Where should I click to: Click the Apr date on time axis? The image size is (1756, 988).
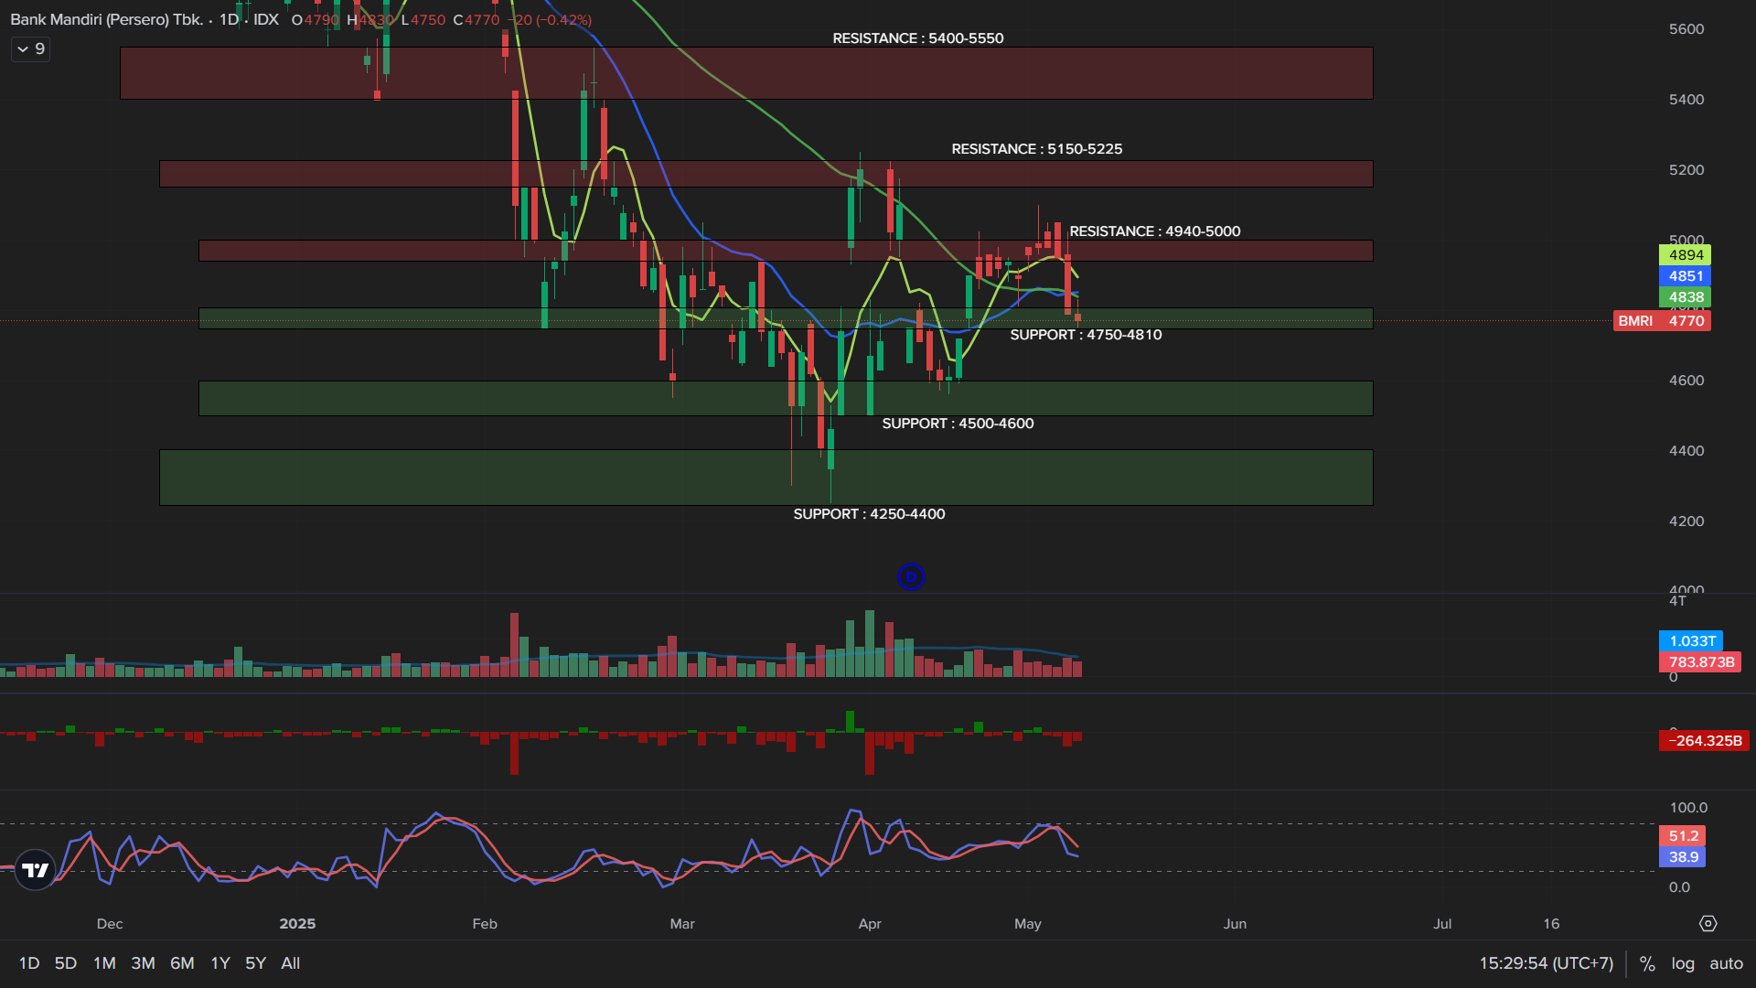click(870, 924)
